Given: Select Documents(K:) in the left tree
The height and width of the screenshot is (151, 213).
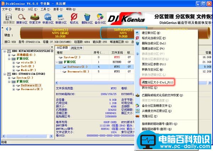Looking at the screenshot, I should click(32, 89).
